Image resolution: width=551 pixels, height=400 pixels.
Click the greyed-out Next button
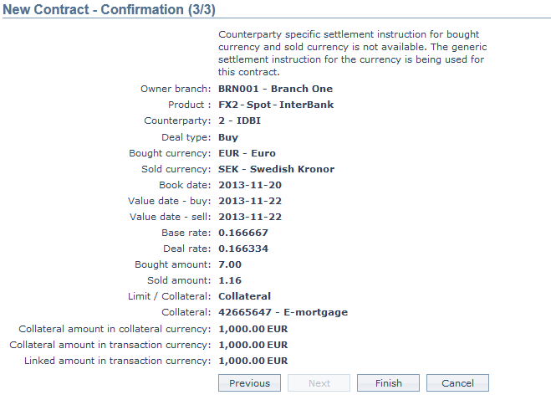[319, 383]
